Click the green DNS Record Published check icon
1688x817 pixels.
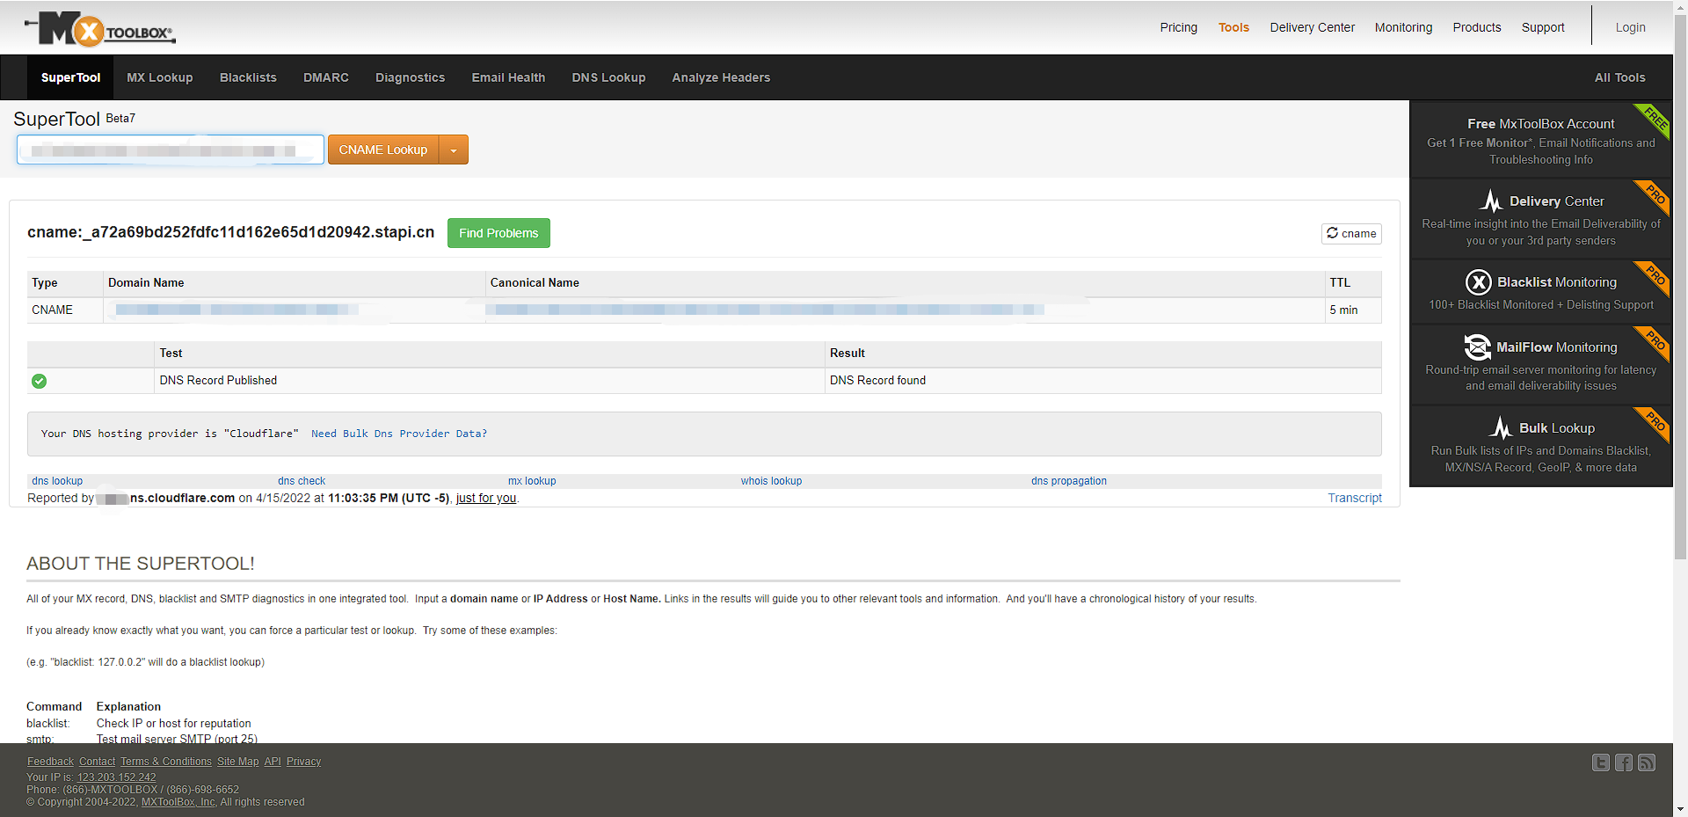pyautogui.click(x=39, y=381)
